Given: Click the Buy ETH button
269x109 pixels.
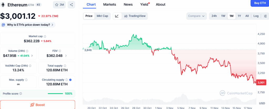Looking at the screenshot, I should click(x=260, y=3).
